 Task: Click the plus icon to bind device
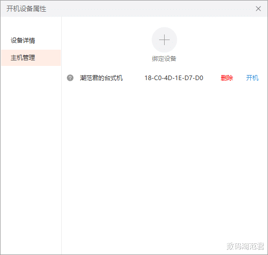(164, 40)
